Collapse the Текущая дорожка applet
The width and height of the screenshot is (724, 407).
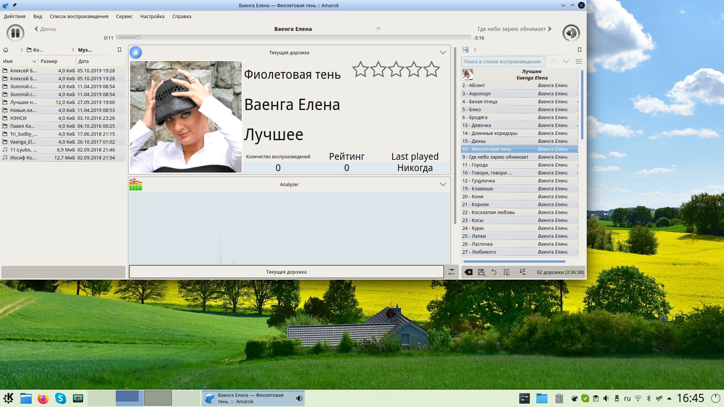pyautogui.click(x=443, y=53)
